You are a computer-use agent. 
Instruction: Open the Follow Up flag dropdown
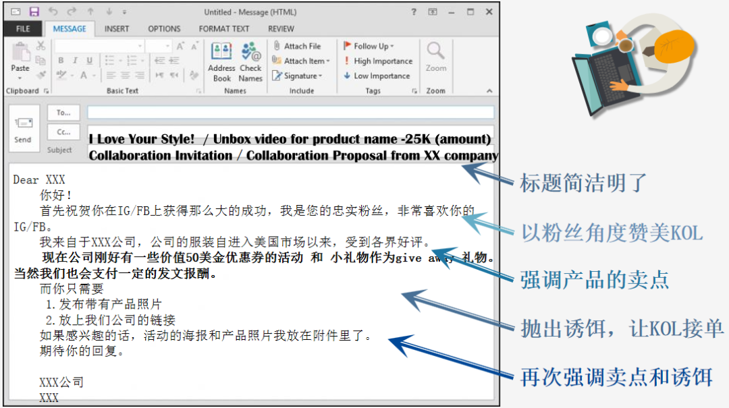[x=369, y=46]
